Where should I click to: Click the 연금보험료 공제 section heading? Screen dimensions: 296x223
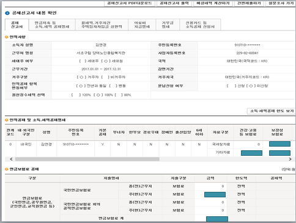pos(24,169)
